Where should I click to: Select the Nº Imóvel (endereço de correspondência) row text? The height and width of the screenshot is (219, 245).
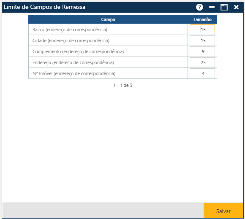click(x=74, y=73)
